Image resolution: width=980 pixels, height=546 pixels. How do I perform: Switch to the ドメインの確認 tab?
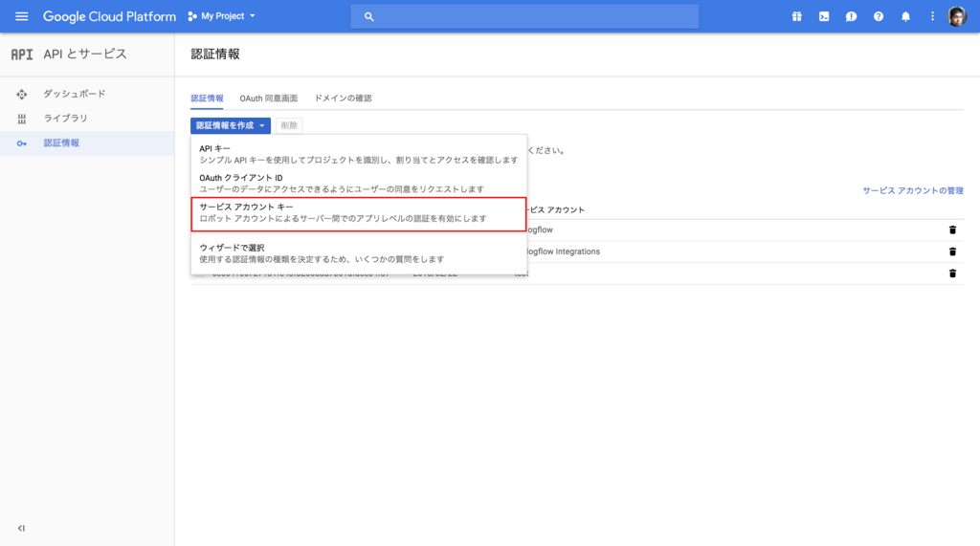344,98
